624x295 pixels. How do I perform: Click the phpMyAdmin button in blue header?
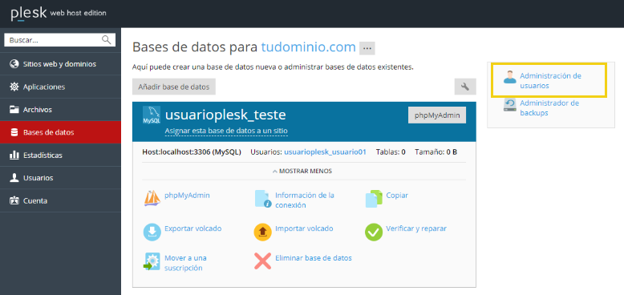tap(437, 115)
